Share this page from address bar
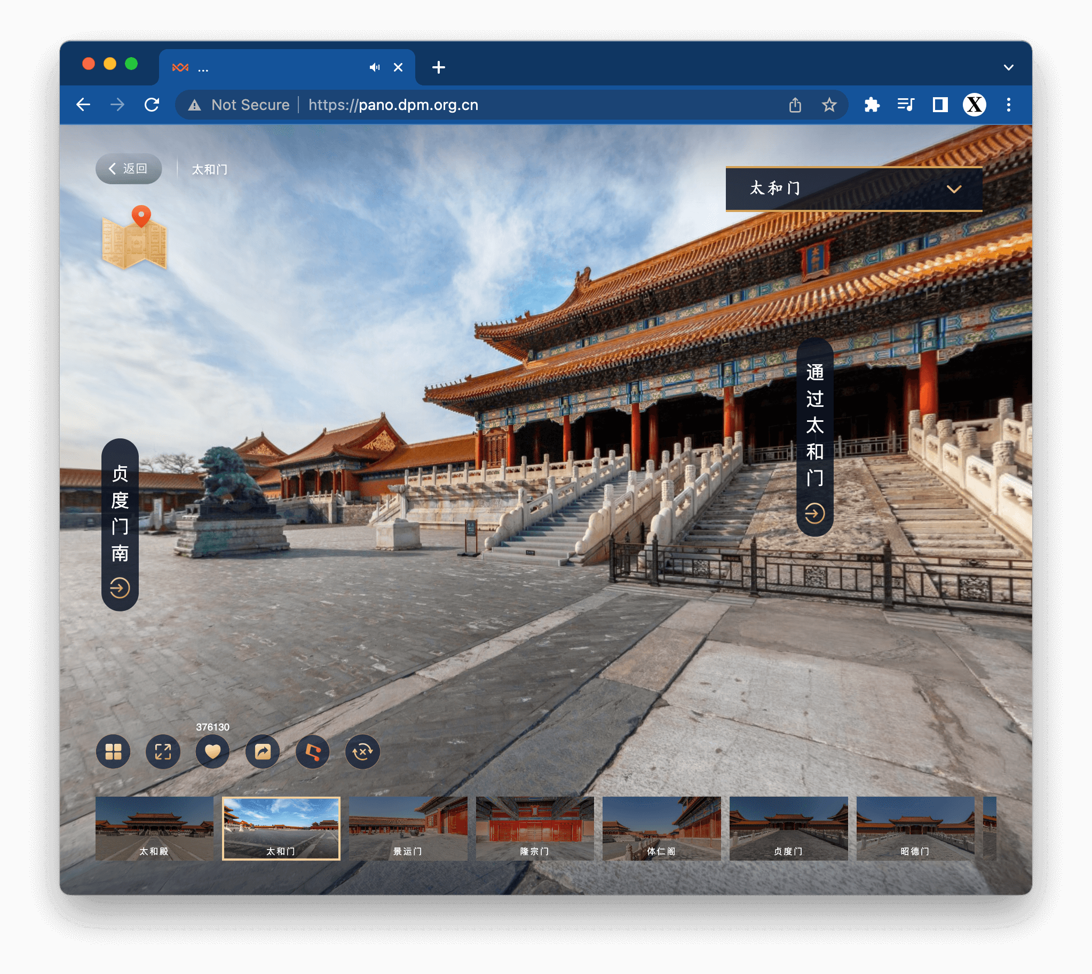Viewport: 1092px width, 974px height. (795, 105)
